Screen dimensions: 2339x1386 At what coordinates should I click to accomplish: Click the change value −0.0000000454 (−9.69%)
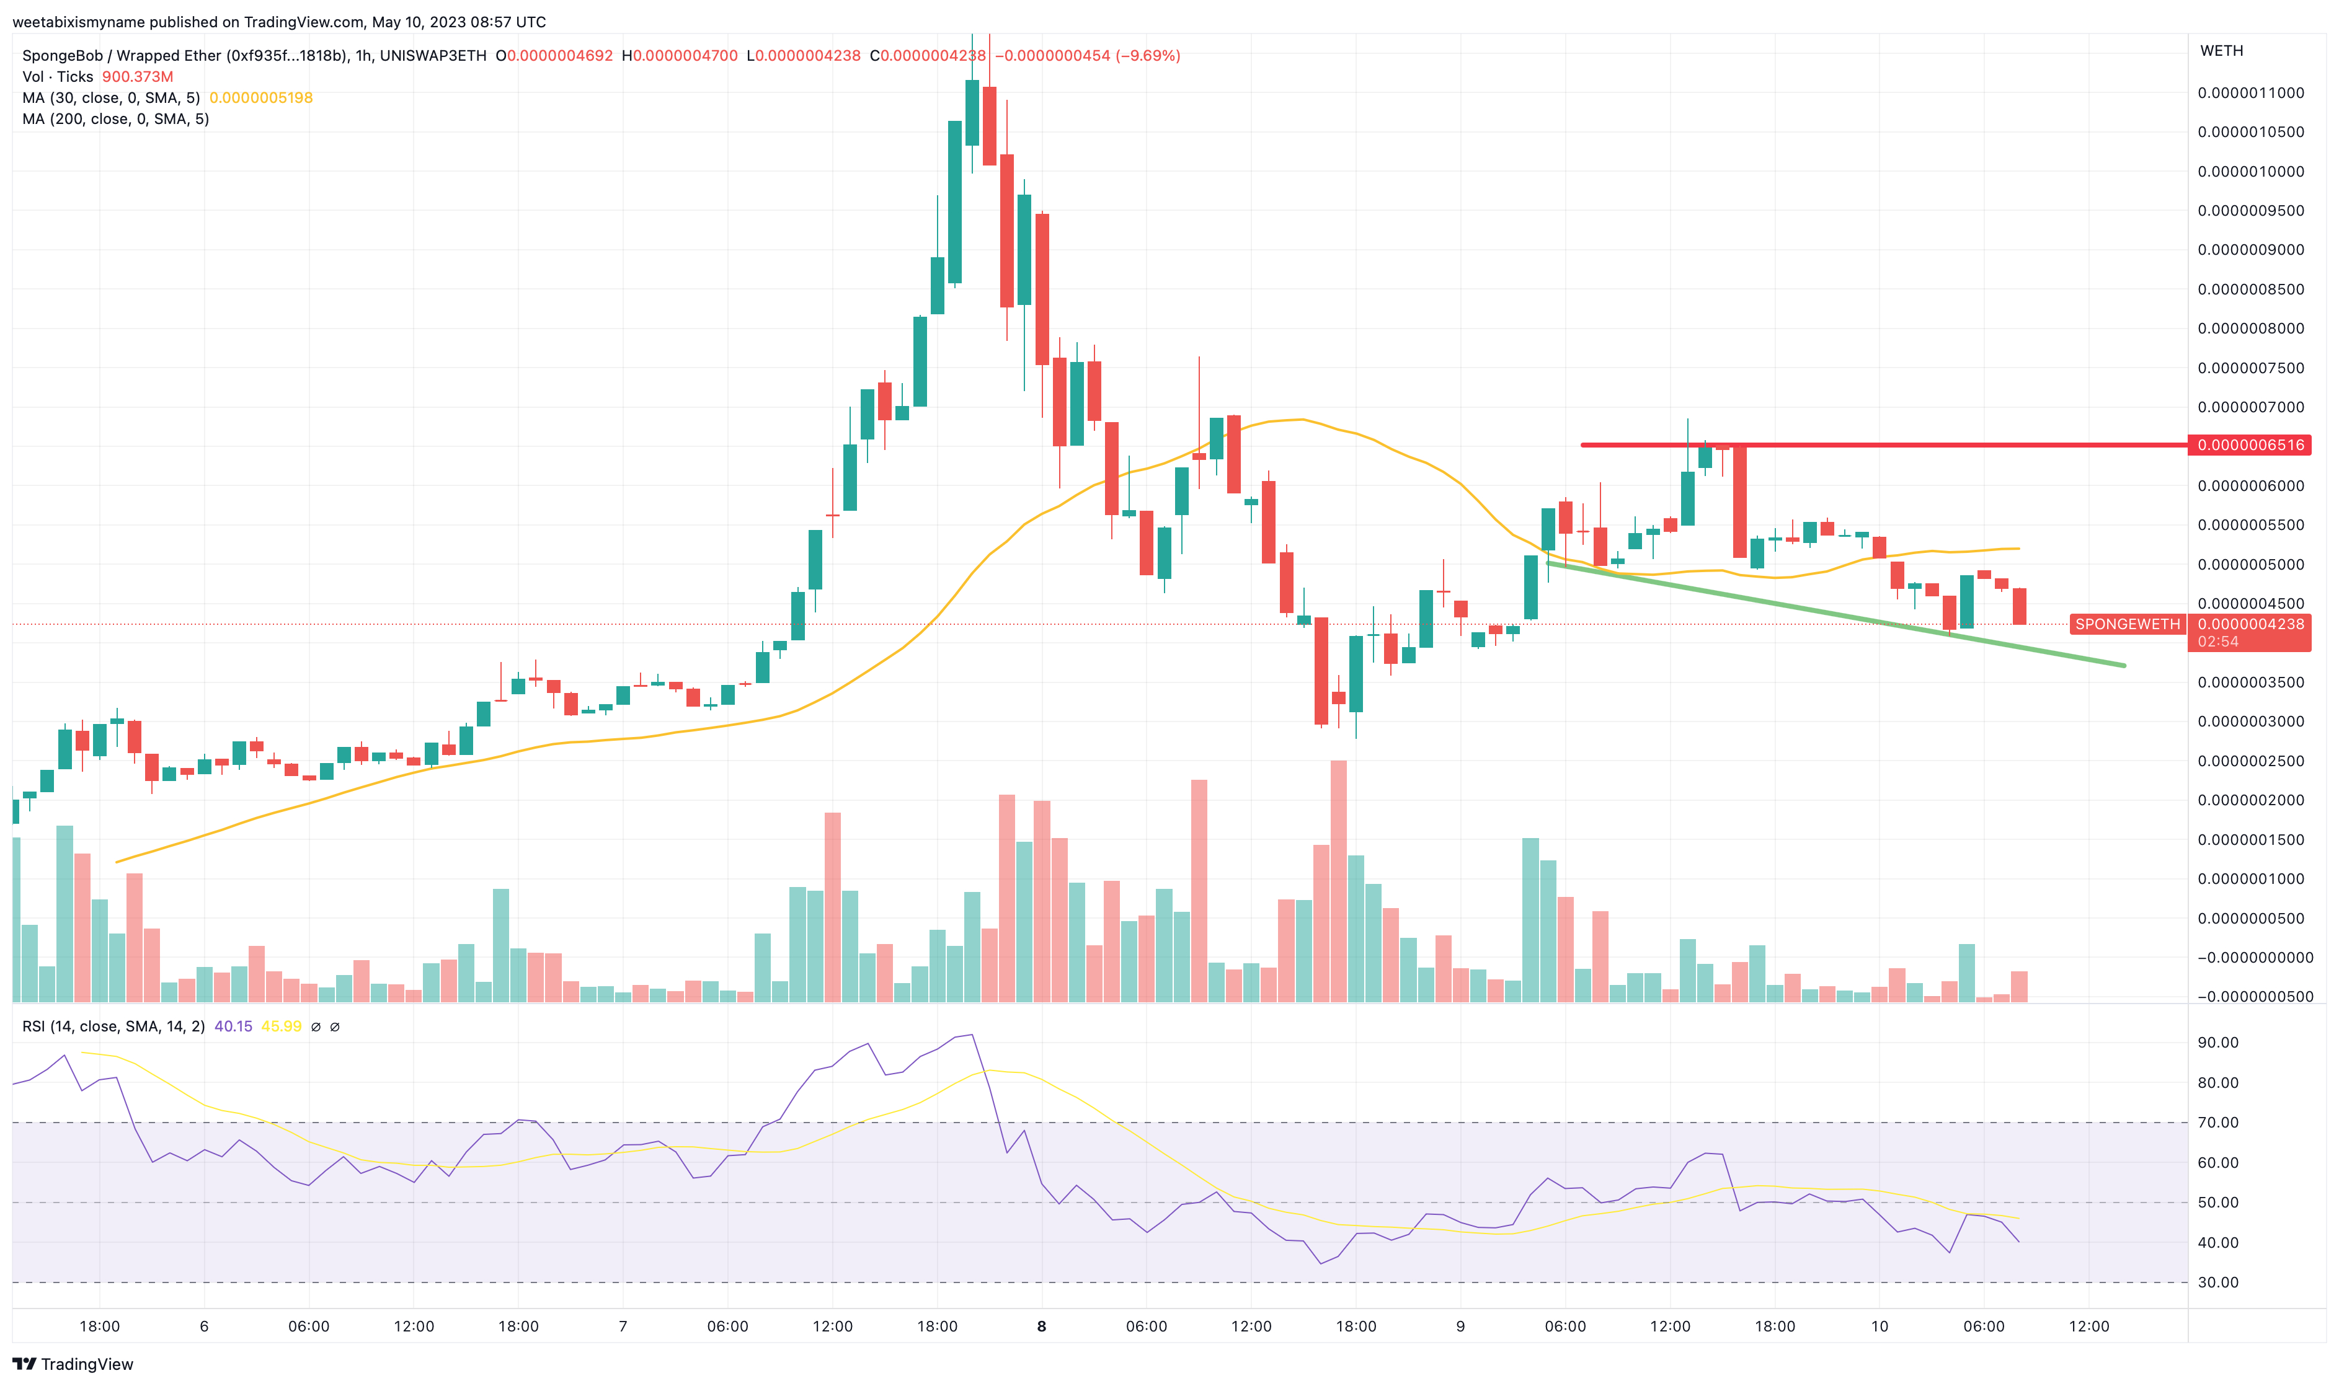click(x=1087, y=55)
